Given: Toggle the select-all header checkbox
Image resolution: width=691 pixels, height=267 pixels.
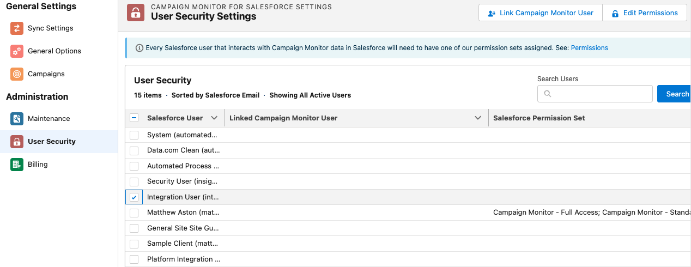Looking at the screenshot, I should [134, 118].
